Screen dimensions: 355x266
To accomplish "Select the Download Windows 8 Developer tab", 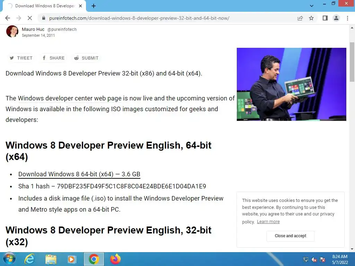I will pos(44,6).
